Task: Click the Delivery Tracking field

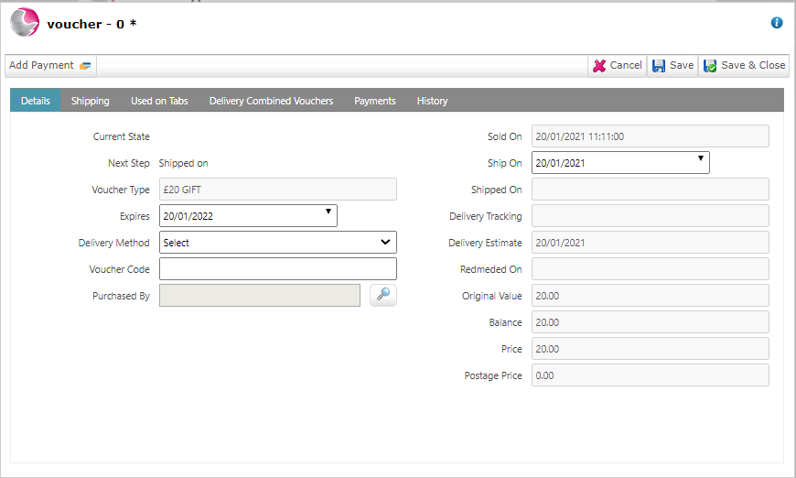Action: pos(651,216)
